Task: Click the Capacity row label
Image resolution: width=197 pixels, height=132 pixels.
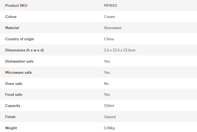Action: click(x=13, y=106)
